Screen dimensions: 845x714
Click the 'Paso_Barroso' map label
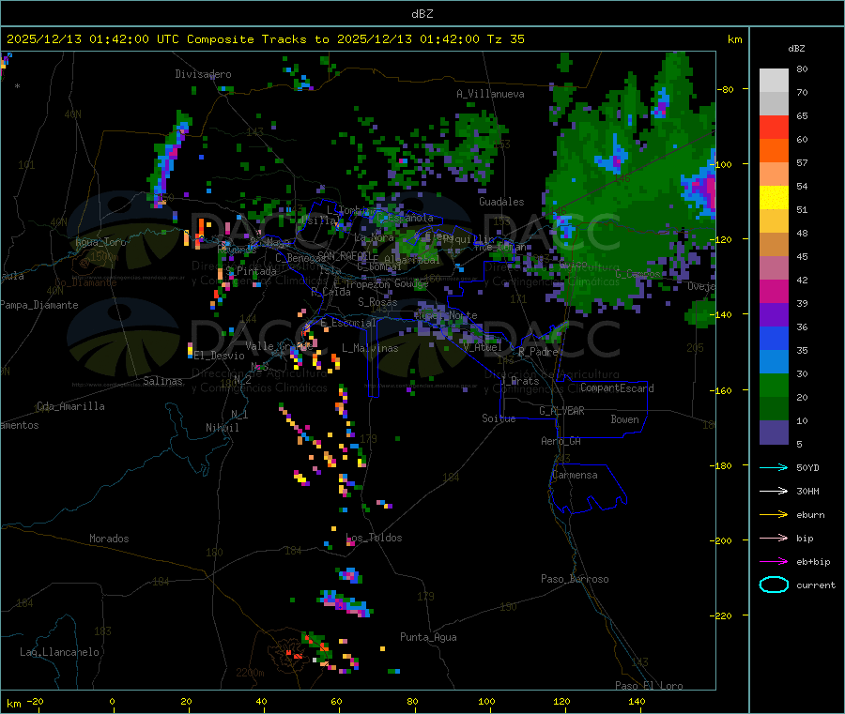[x=575, y=579]
